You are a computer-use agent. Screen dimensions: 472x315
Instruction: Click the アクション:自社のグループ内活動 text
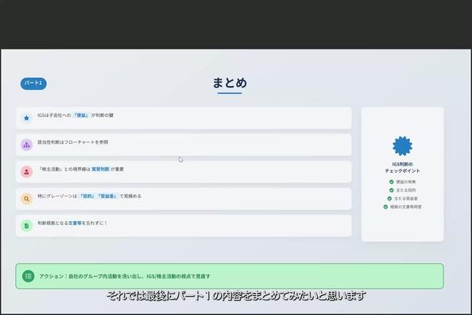125,276
